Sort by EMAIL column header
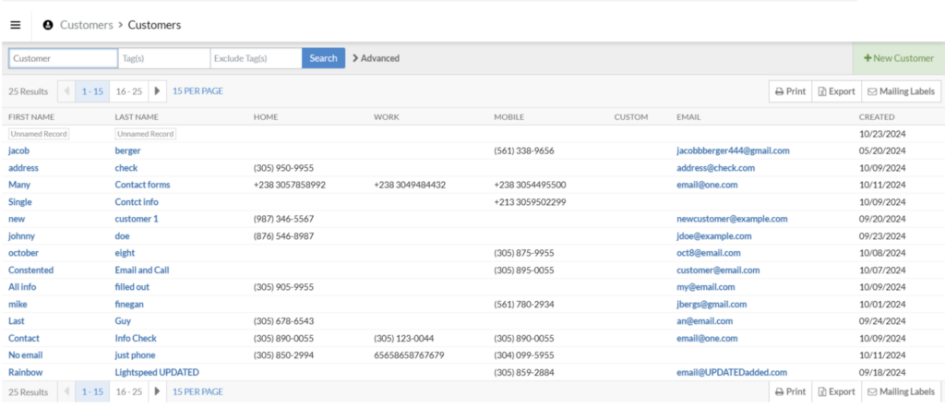Screen dimensions: 945x409 coord(688,117)
